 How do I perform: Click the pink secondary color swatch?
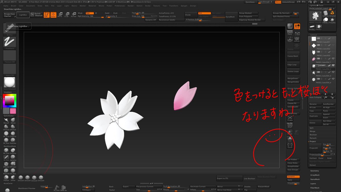[13, 111]
